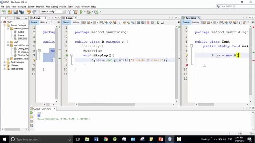Collapse the Source Packages tree node
The width and height of the screenshot is (255, 143).
pos(4,25)
